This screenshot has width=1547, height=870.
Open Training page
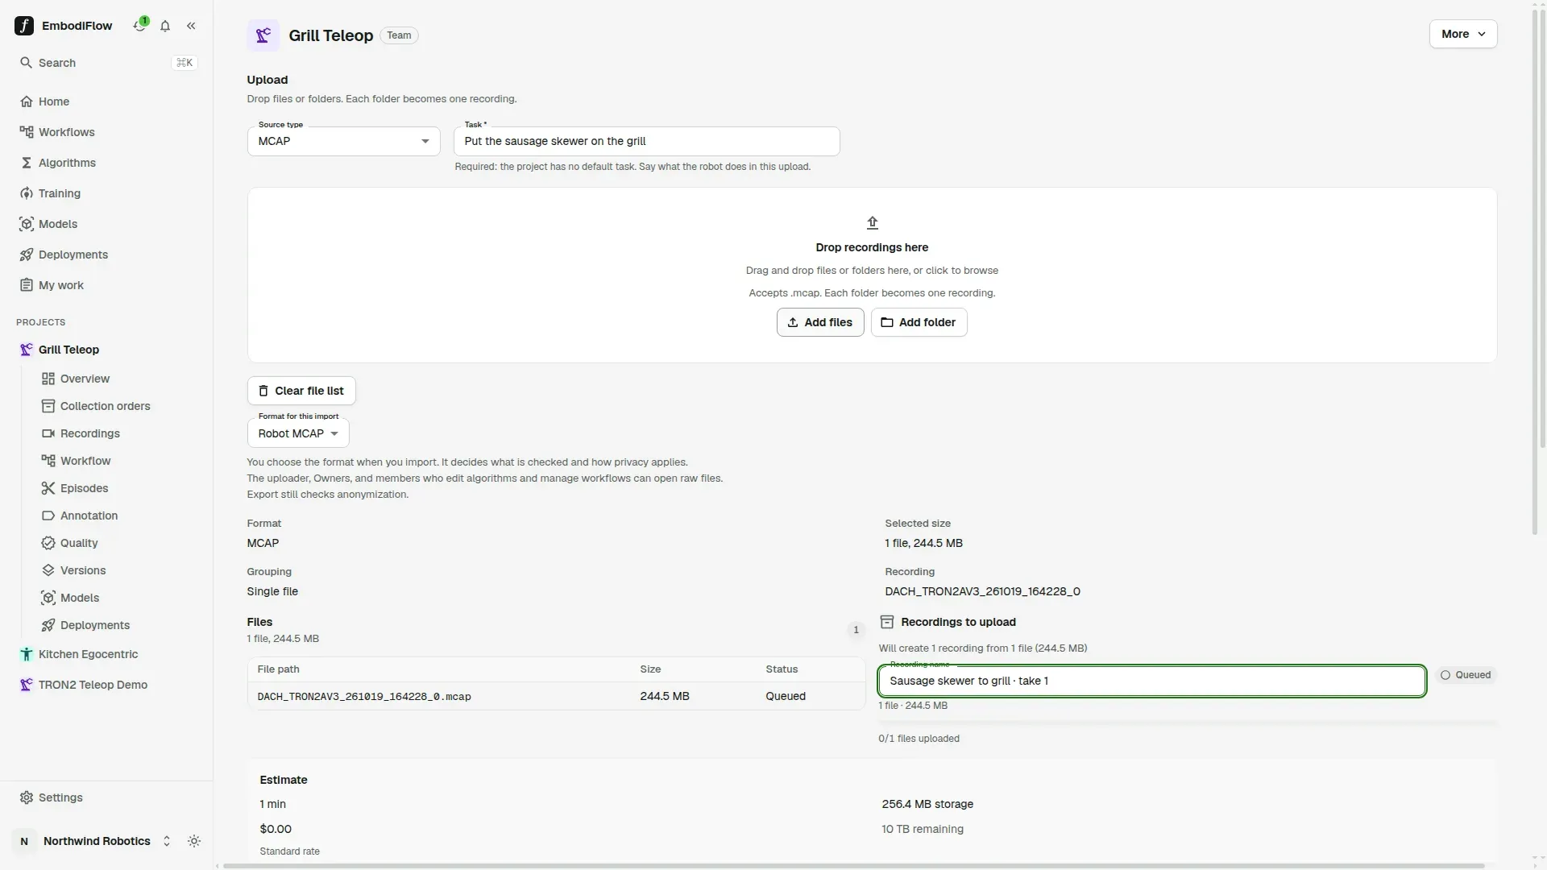tap(107, 193)
